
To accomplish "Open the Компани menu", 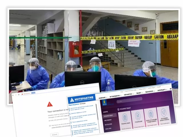I will click(102, 98).
